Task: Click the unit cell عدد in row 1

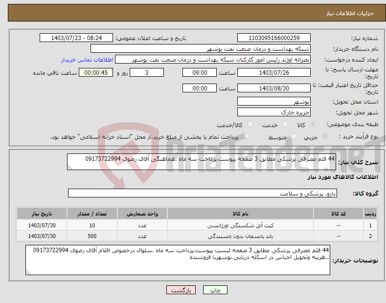Action: (x=142, y=225)
